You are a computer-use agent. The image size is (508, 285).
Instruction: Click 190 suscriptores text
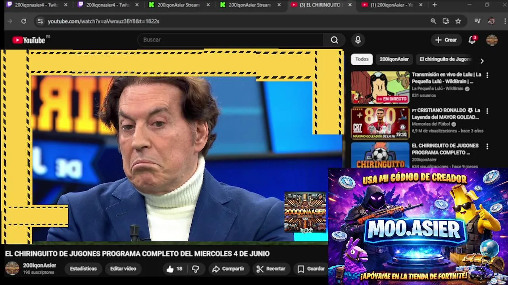point(38,273)
